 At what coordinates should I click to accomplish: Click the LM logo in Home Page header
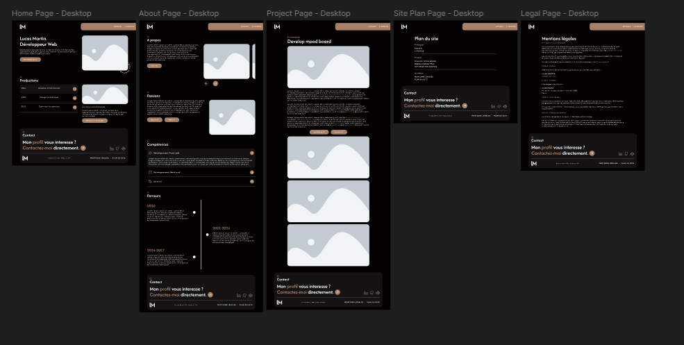22,27
